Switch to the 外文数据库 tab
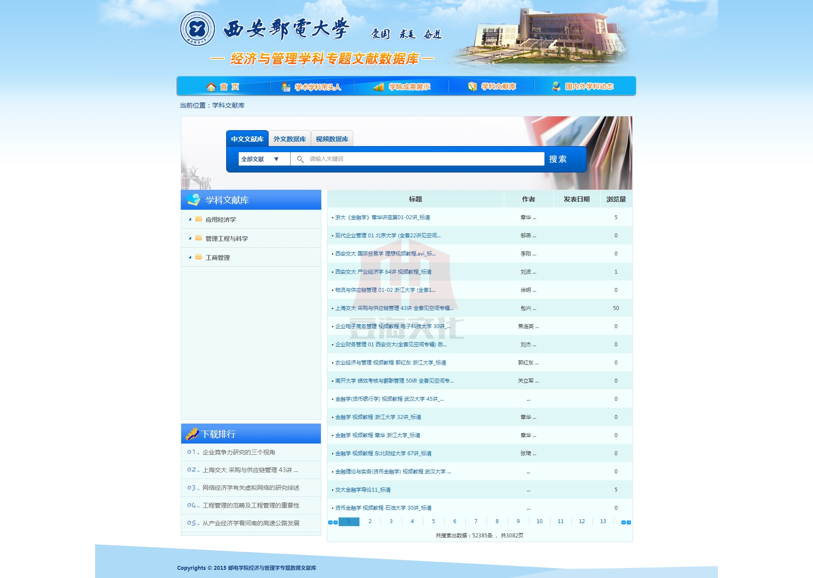The width and height of the screenshot is (813, 578). click(289, 139)
